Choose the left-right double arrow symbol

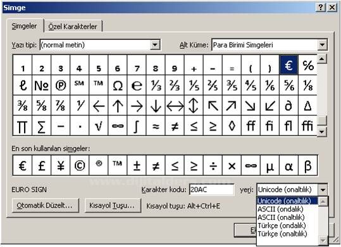[175, 106]
